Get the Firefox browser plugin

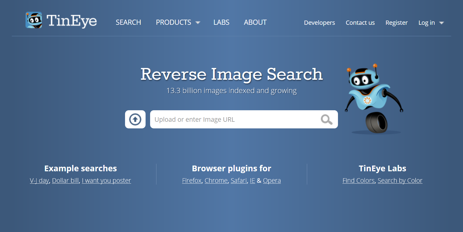[192, 181]
